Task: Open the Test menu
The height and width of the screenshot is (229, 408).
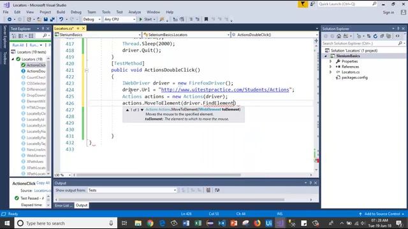Action: [119, 12]
